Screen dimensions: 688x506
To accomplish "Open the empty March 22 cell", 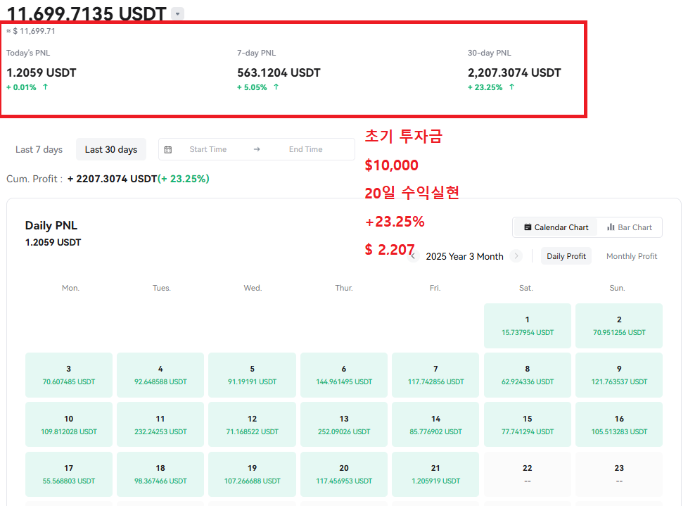I will [528, 474].
